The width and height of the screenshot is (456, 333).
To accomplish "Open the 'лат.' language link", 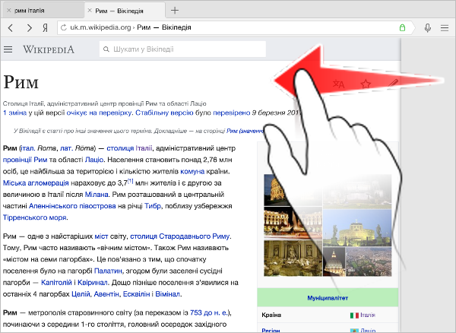I will [66, 148].
